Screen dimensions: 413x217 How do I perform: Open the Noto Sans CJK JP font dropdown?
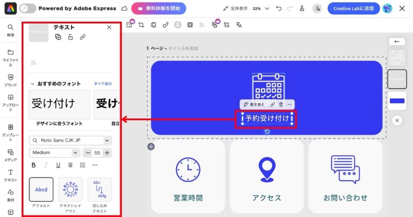pyautogui.click(x=71, y=140)
